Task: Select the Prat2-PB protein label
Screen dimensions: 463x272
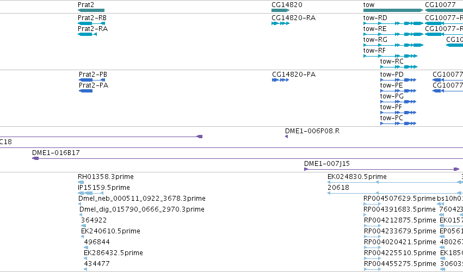Action: click(93, 75)
